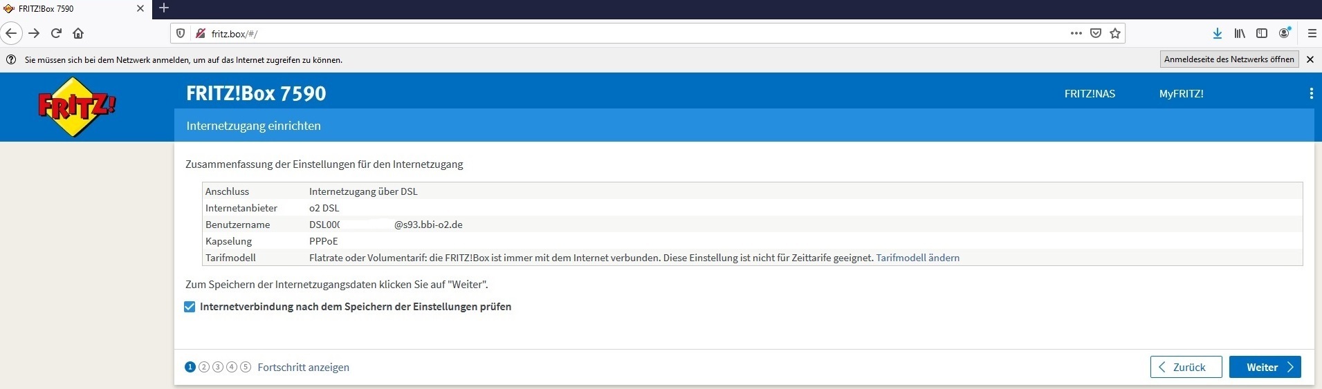Bookmark this page with the star
This screenshot has width=1322, height=389.
pyautogui.click(x=1115, y=33)
